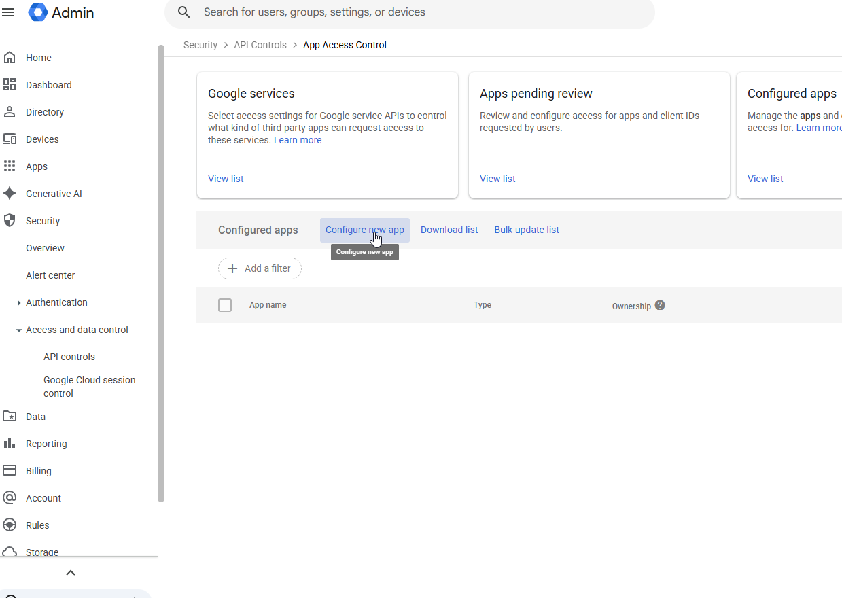Go to Devices section

(x=42, y=139)
